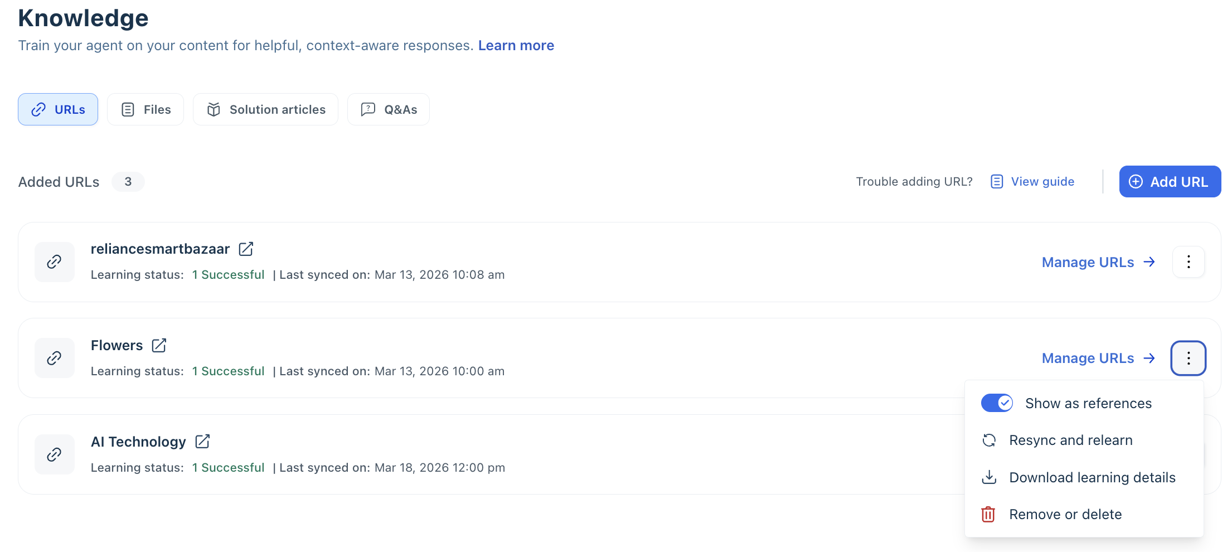Close three-dot menu for Flowers

click(x=1189, y=358)
